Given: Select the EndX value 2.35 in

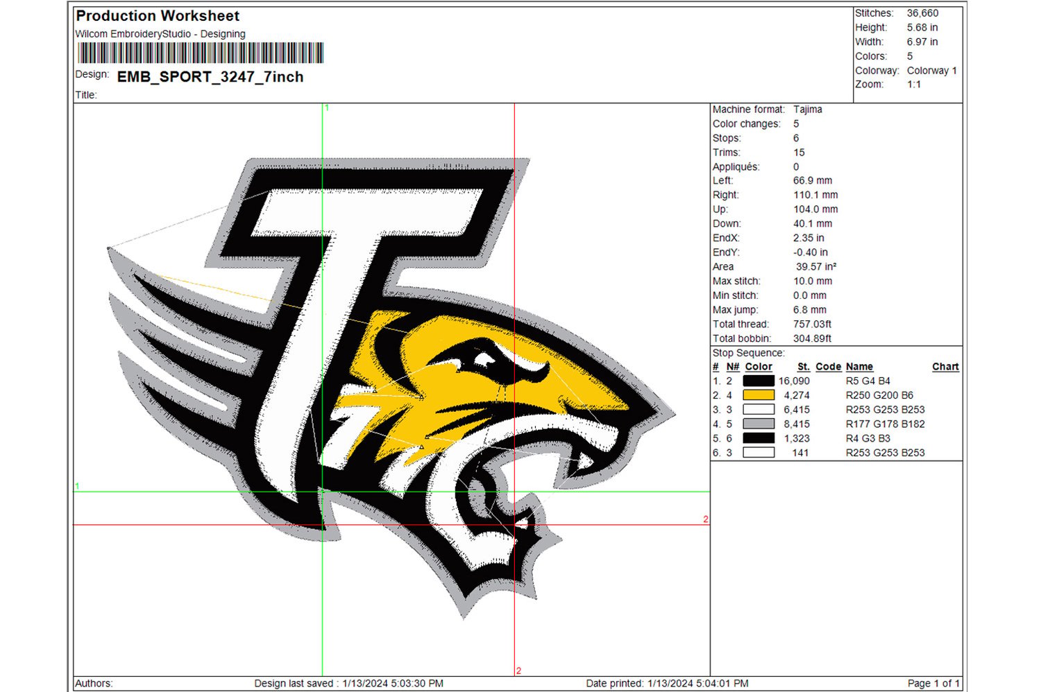Looking at the screenshot, I should point(809,238).
